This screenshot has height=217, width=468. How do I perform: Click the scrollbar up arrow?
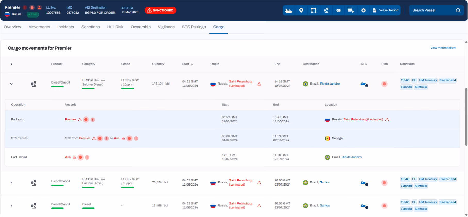(x=466, y=42)
